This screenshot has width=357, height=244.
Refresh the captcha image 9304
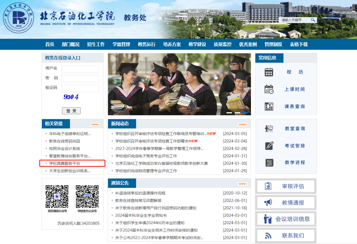tap(71, 97)
